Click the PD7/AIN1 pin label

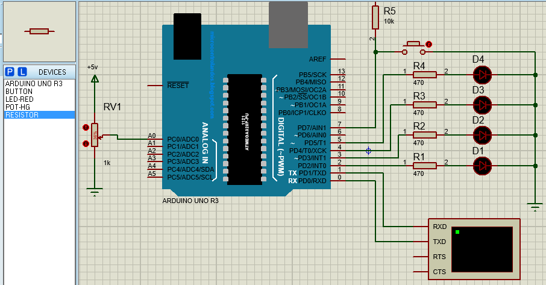point(312,128)
